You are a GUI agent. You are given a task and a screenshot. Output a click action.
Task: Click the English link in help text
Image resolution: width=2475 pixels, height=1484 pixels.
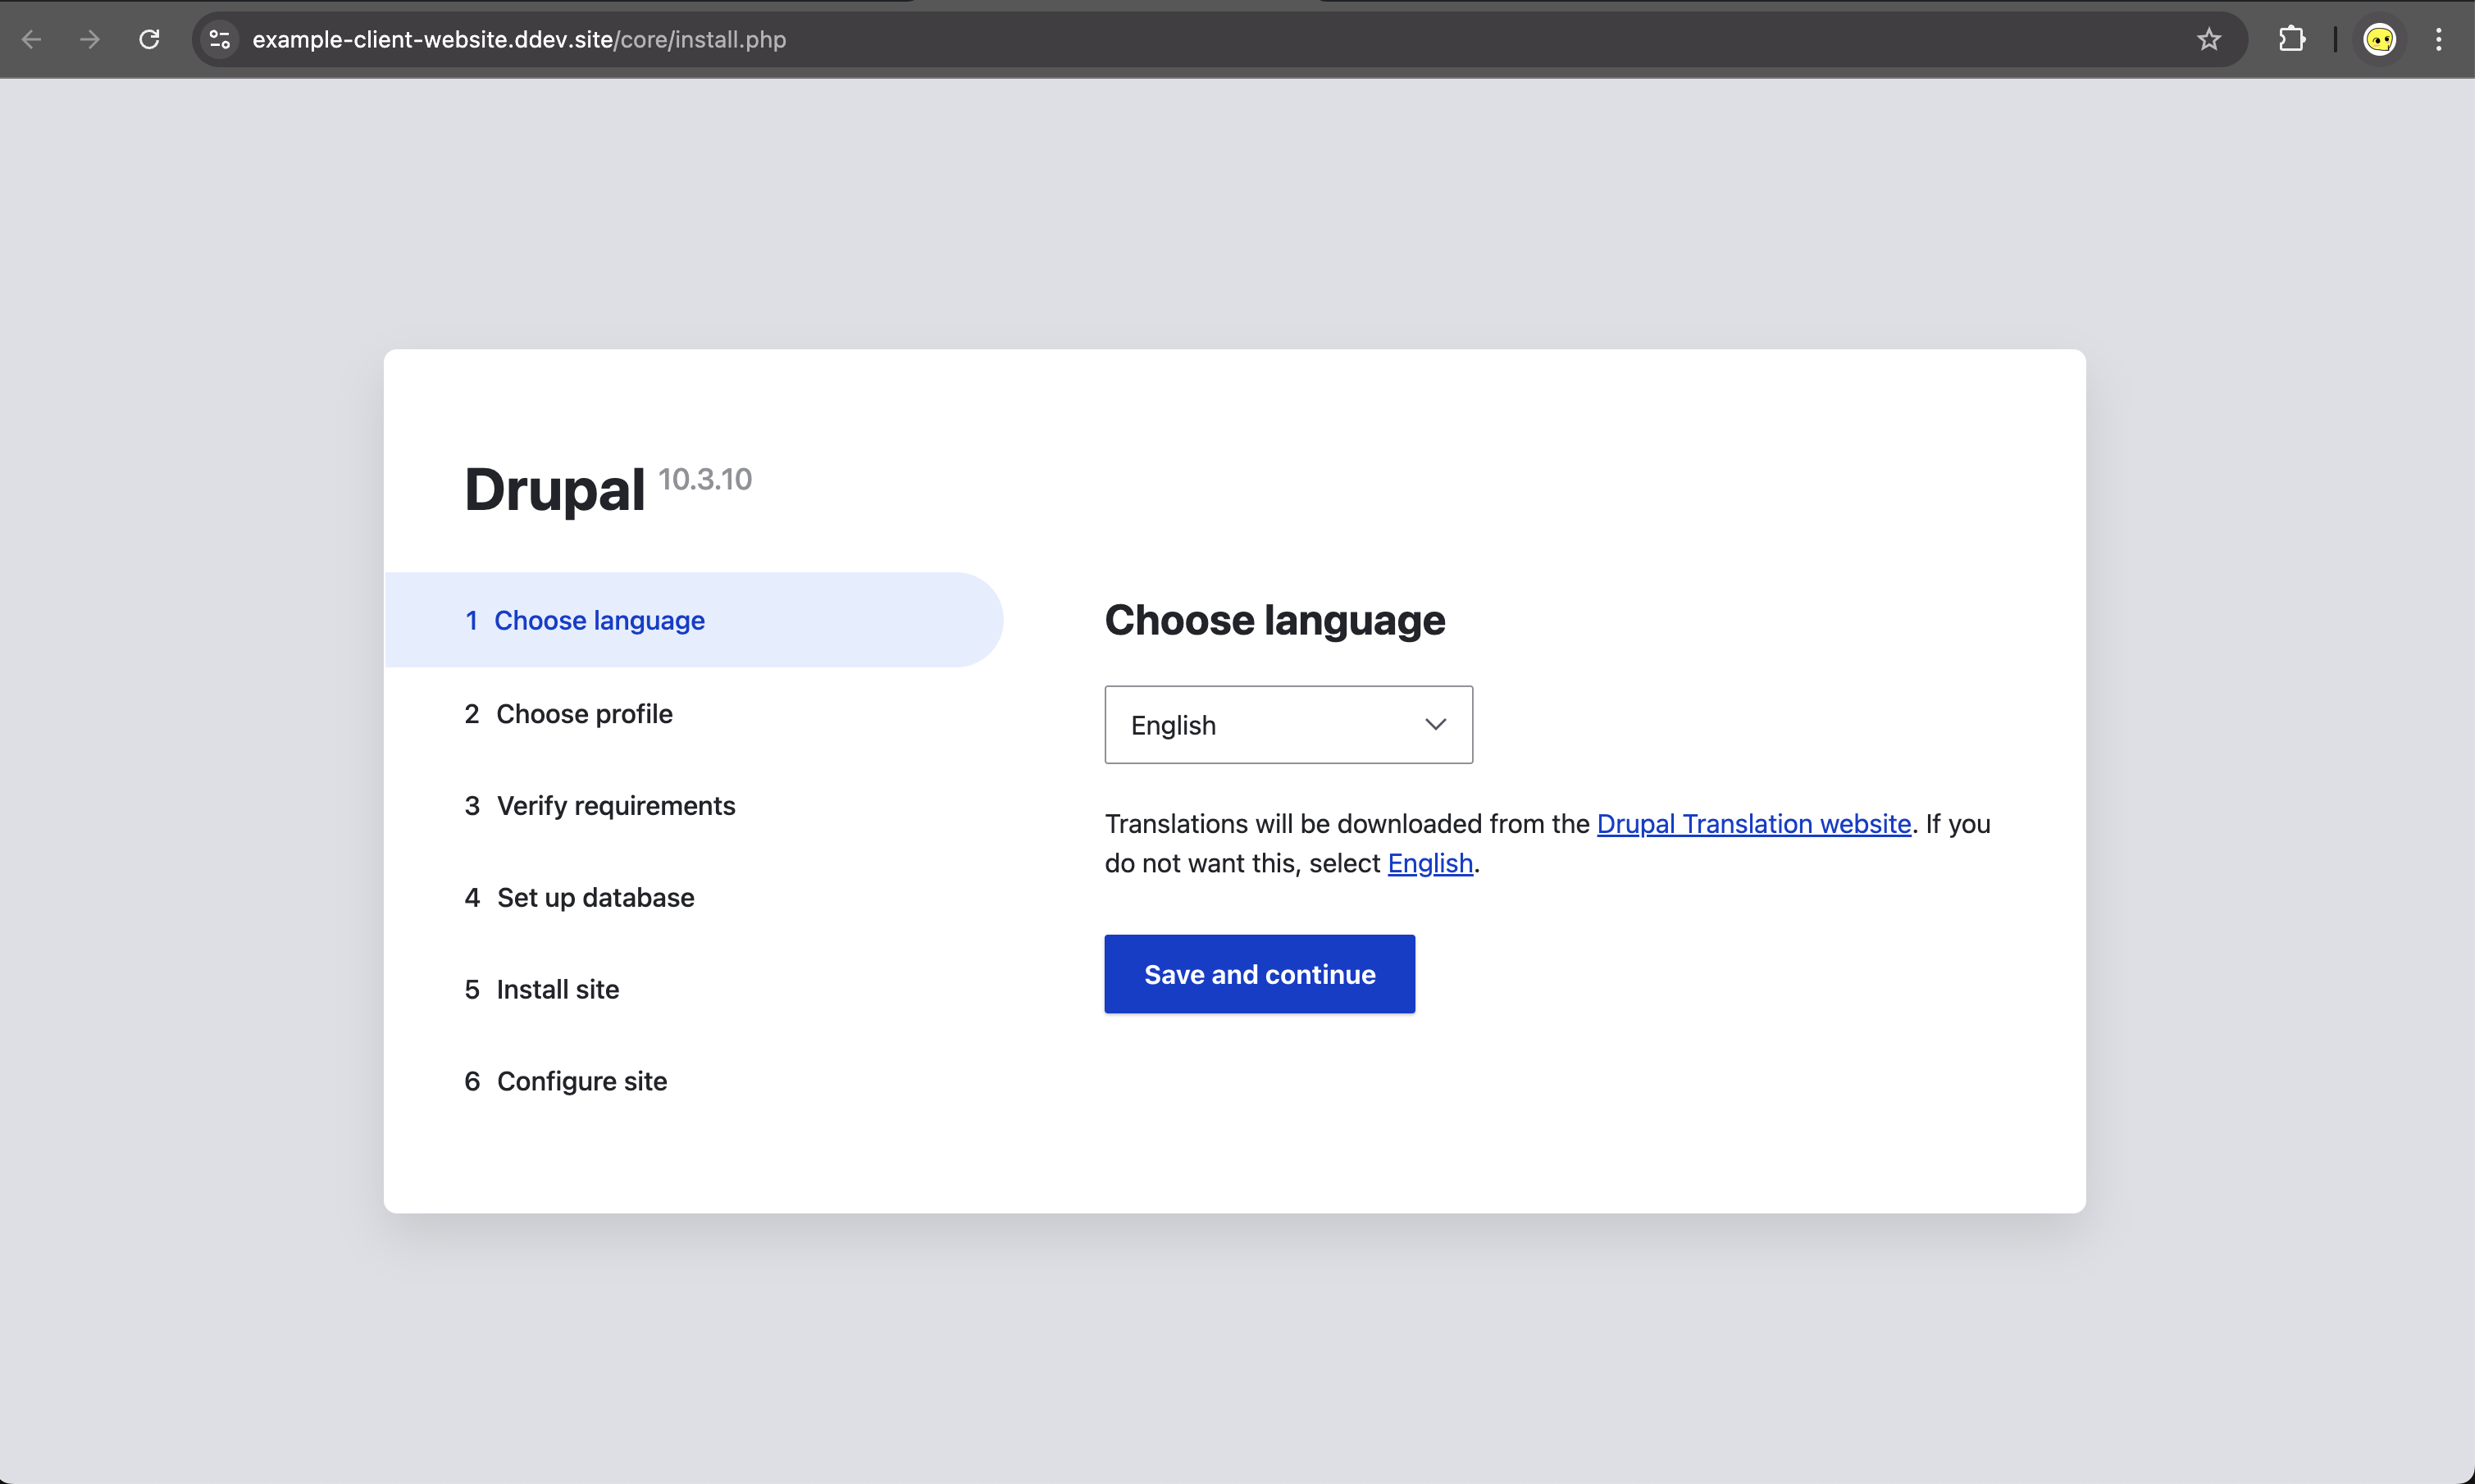tap(1429, 863)
